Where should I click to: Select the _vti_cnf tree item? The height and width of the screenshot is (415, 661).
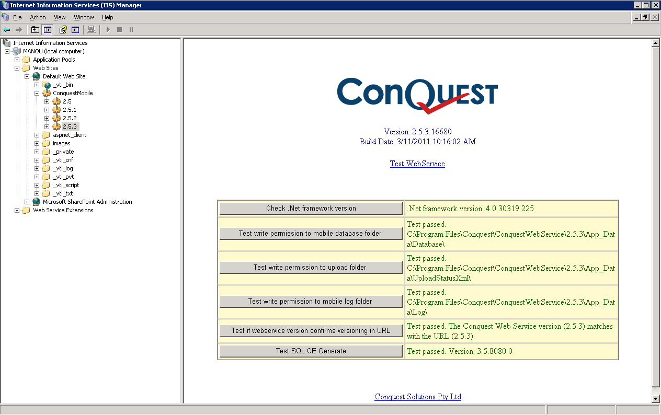coord(63,160)
